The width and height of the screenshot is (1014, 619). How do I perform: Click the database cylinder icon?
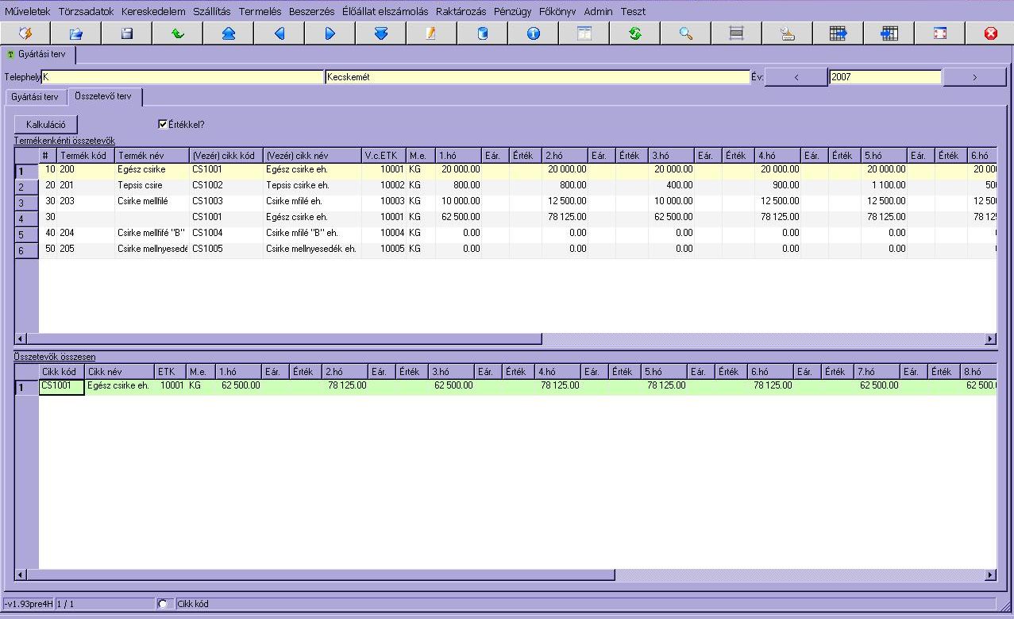(483, 33)
